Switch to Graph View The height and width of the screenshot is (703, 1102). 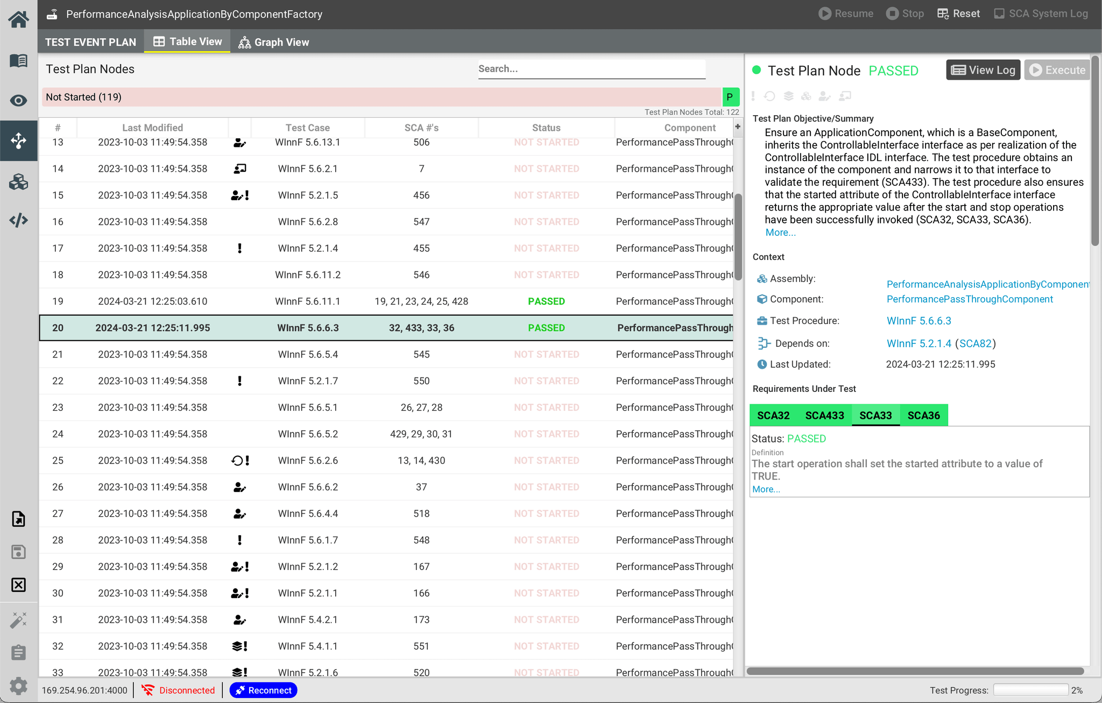point(274,41)
